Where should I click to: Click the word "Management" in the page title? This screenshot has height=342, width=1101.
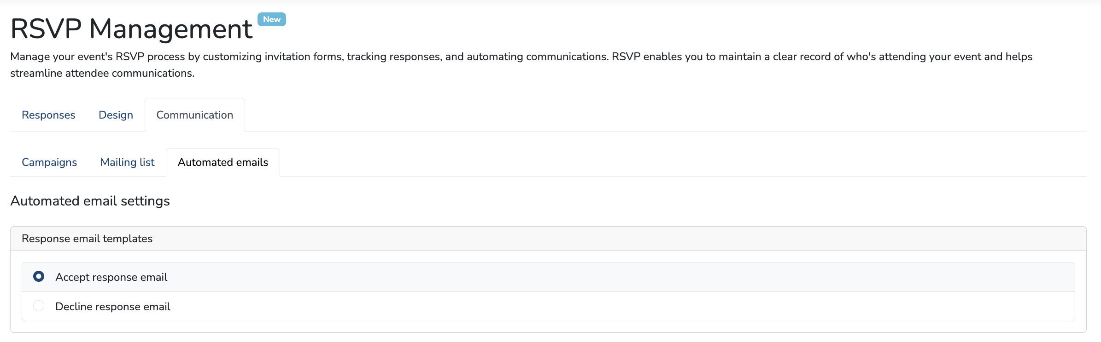point(170,29)
